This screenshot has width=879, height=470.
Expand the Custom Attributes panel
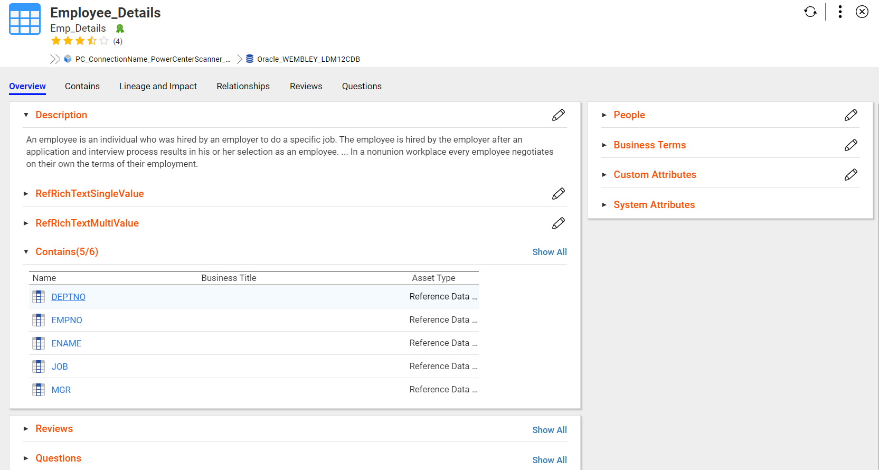point(604,175)
